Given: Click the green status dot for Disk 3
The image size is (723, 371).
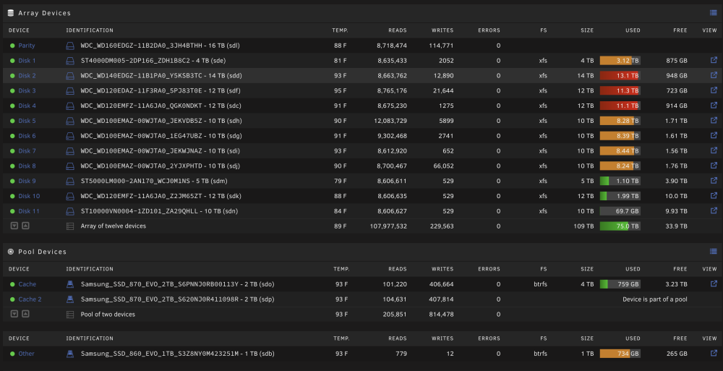Looking at the screenshot, I should (12, 91).
